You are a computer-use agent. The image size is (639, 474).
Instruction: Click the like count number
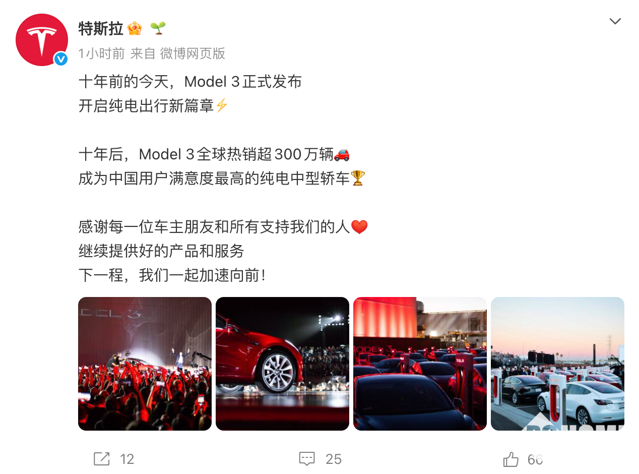[x=535, y=459]
